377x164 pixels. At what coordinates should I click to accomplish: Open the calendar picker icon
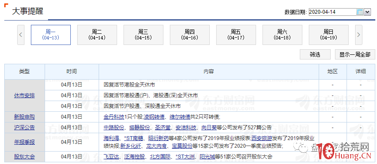[360, 12]
